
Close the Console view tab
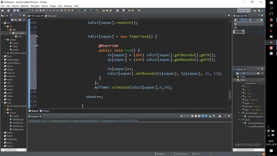click(40, 117)
